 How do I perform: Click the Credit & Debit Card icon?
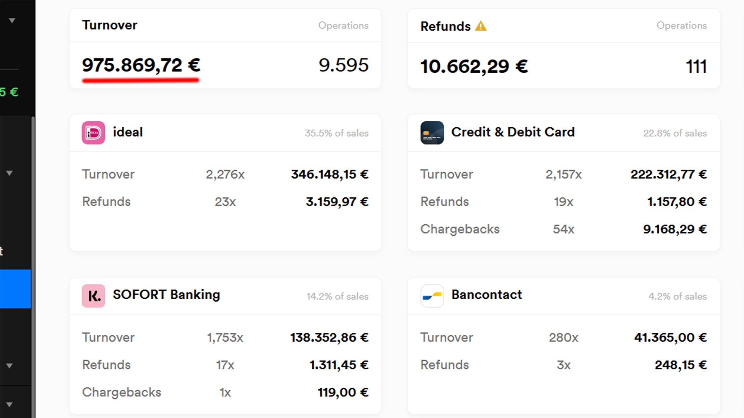point(432,133)
